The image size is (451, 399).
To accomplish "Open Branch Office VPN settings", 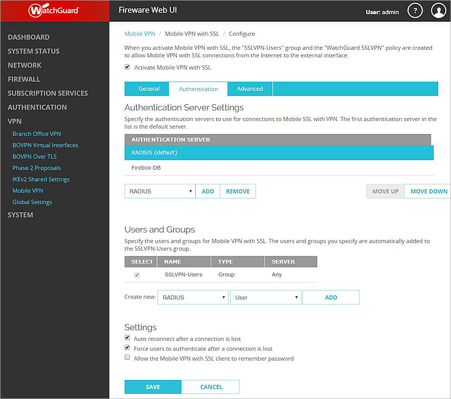I will pos(37,134).
